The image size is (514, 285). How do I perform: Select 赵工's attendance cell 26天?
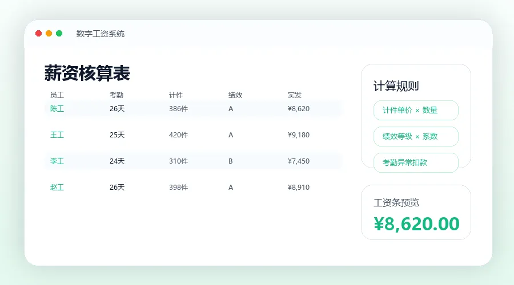[x=117, y=187]
